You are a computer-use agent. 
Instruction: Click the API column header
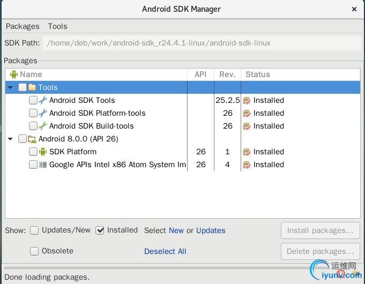click(200, 74)
